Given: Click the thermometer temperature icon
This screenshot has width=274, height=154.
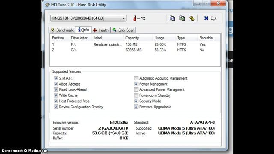Looking at the screenshot, I should (134, 18).
